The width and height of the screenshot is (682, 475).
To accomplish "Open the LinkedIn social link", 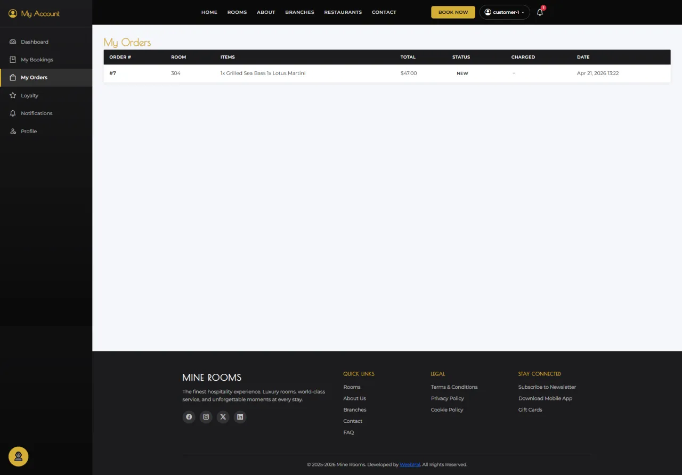I will (x=240, y=417).
